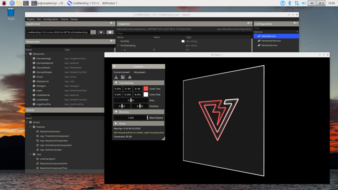The image size is (338, 190).
Task: Click the stop button in AppRunner
Action: coord(110,32)
